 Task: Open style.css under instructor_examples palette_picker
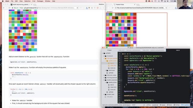point(112,68)
